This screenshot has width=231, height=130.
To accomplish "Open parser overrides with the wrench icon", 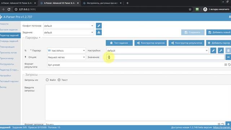I will [x=221, y=51].
